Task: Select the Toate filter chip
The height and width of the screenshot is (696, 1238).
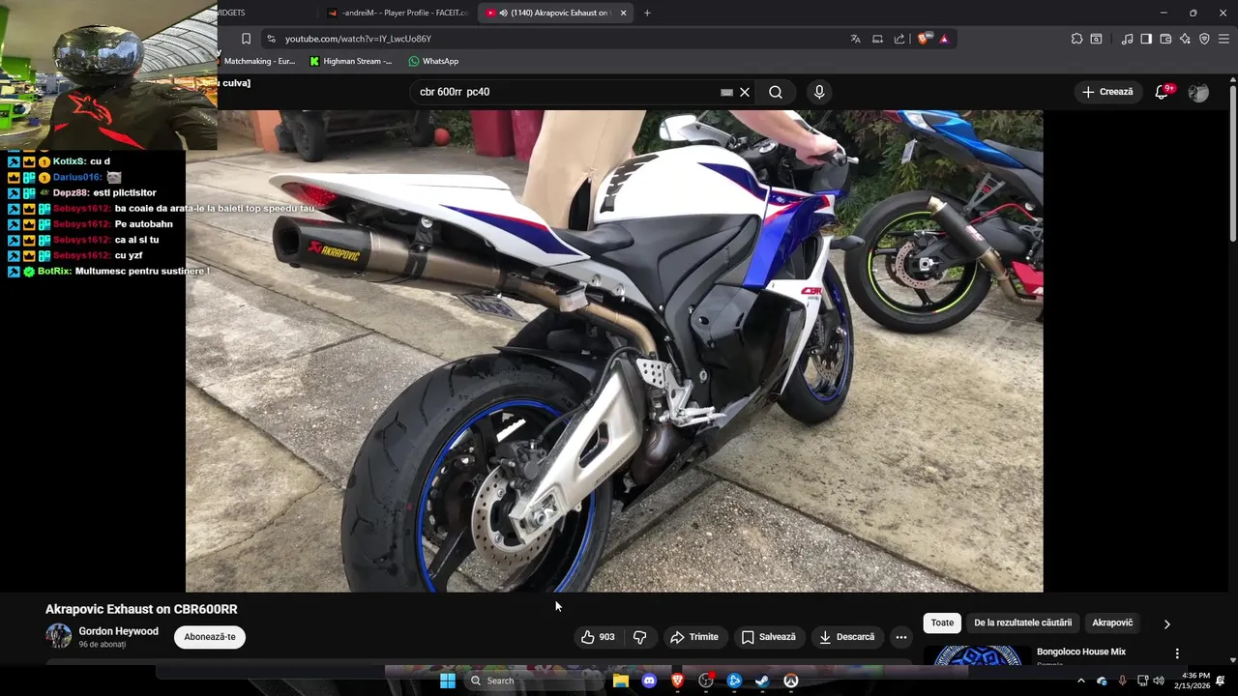Action: [x=942, y=623]
